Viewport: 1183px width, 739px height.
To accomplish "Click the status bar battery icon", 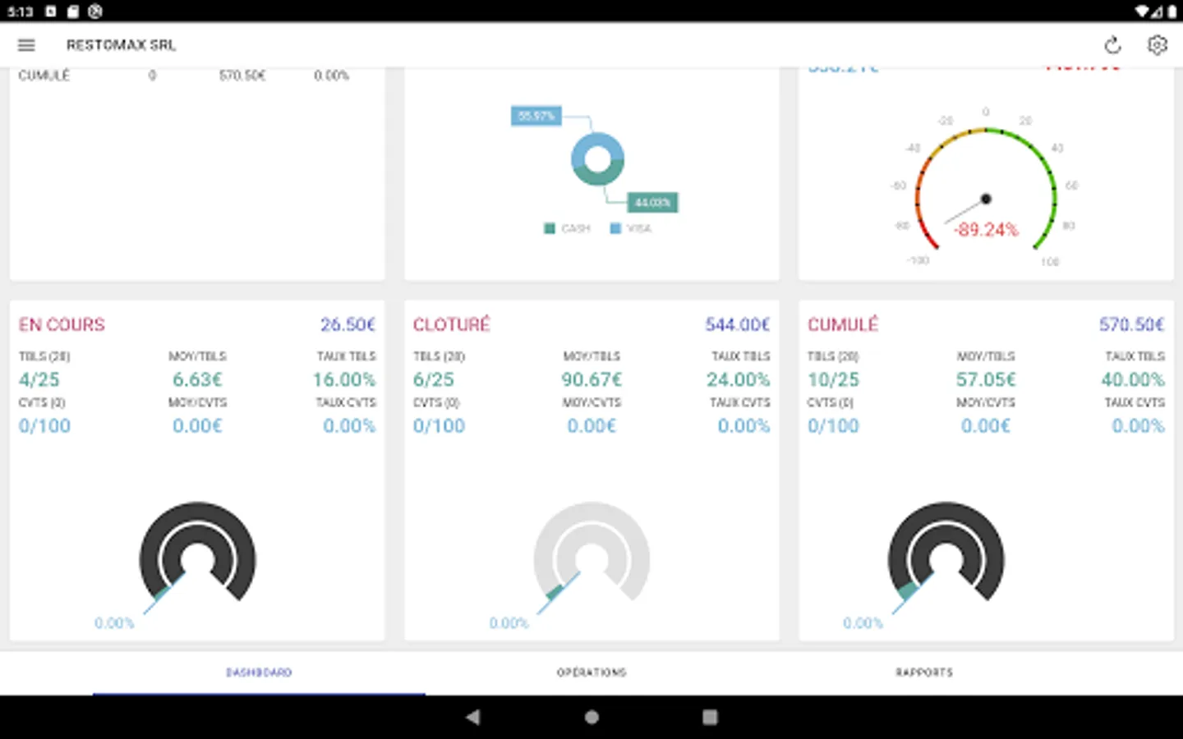I will coord(1172,11).
